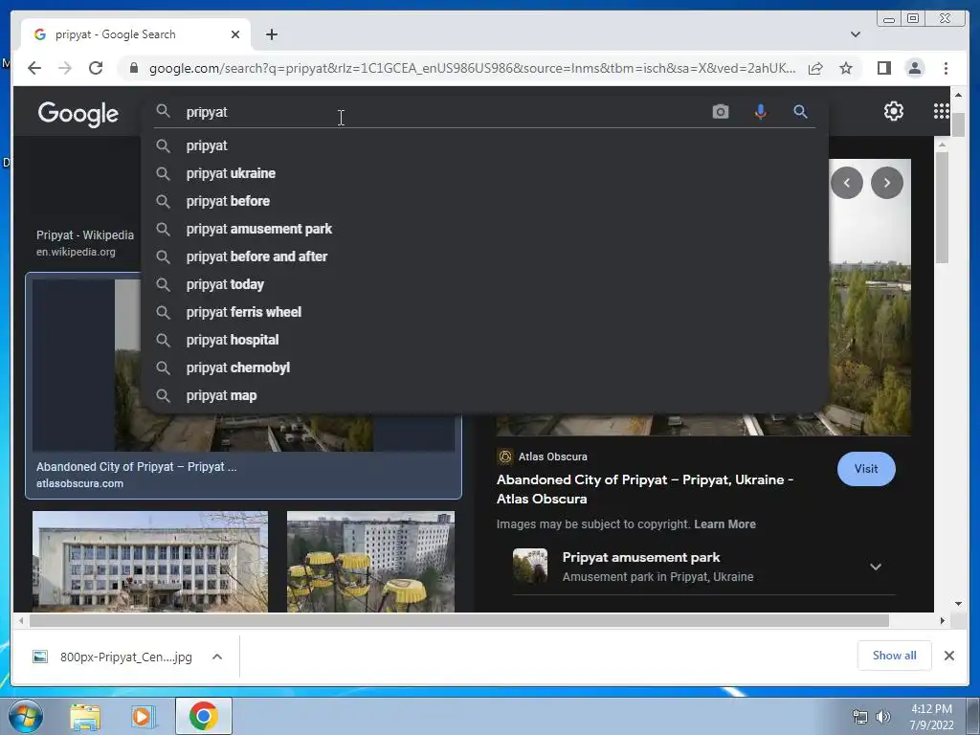
Task: Select the 'pripyat hospital' suggestion
Action: 485,340
